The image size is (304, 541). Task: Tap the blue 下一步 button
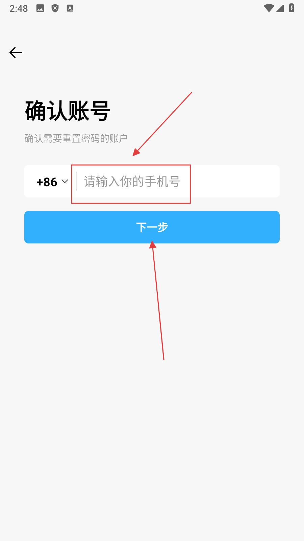pyautogui.click(x=152, y=227)
